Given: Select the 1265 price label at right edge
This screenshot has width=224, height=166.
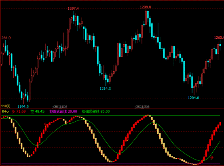Looking at the screenshot, I should (x=219, y=37).
